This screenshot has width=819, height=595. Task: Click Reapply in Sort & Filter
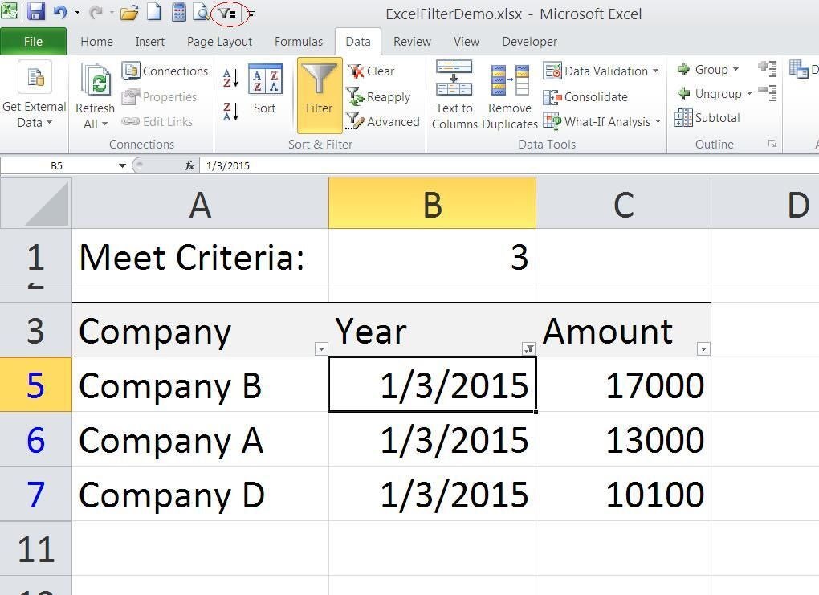pos(379,97)
